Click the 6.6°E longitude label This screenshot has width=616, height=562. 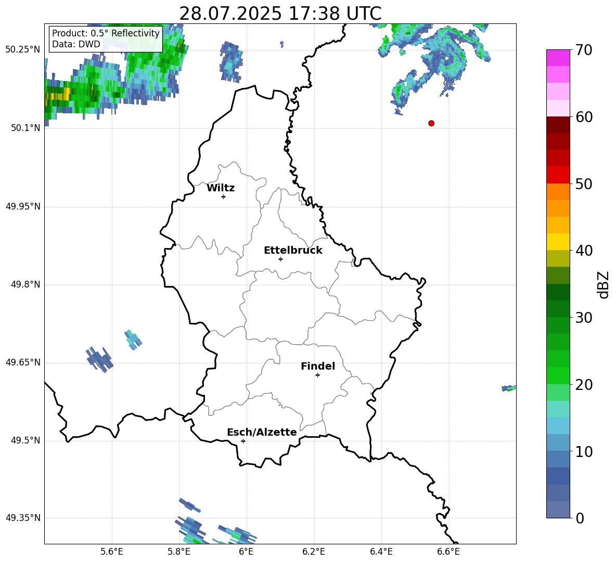[x=448, y=552]
